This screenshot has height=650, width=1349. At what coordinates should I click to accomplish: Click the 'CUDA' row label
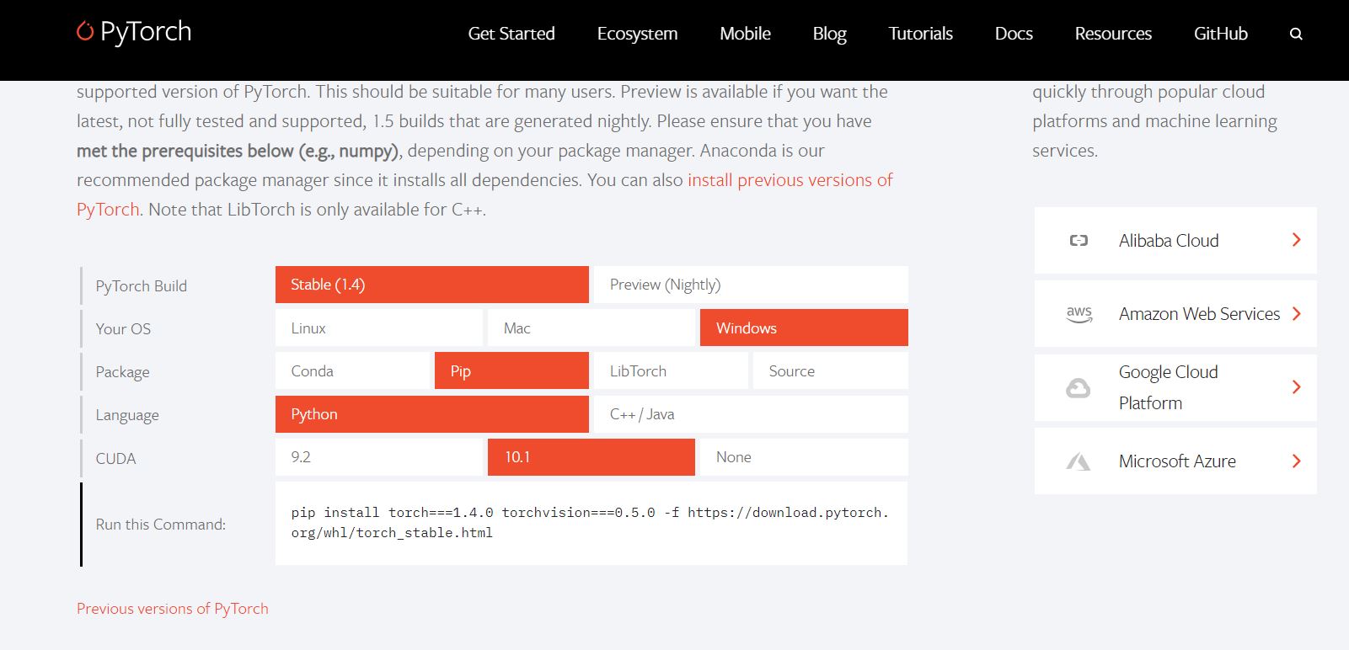(x=115, y=459)
